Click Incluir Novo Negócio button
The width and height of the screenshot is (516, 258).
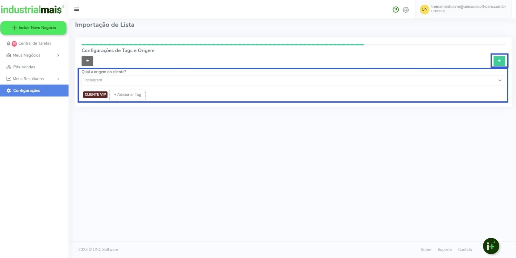pos(34,28)
